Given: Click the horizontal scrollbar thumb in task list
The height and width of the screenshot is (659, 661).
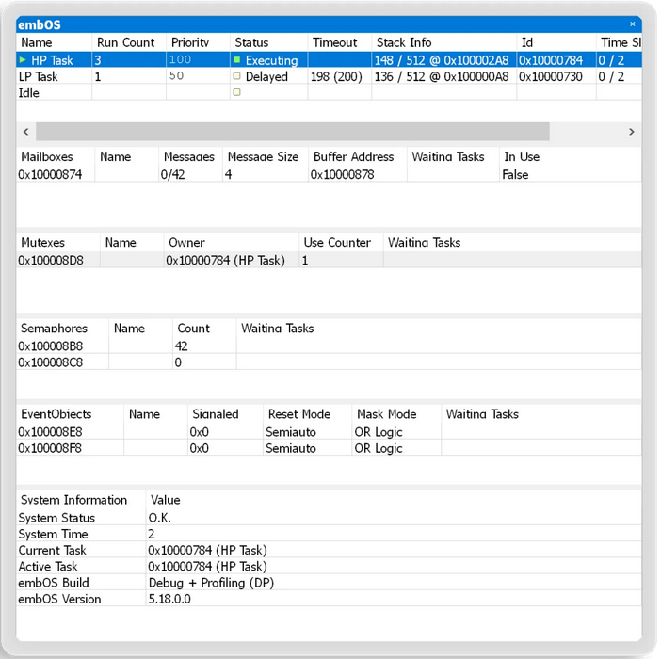Looking at the screenshot, I should (x=293, y=132).
